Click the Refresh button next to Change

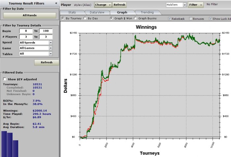pos(119,5)
